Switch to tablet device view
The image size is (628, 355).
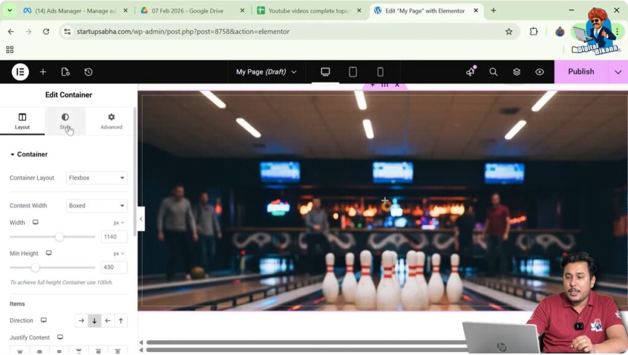point(353,72)
